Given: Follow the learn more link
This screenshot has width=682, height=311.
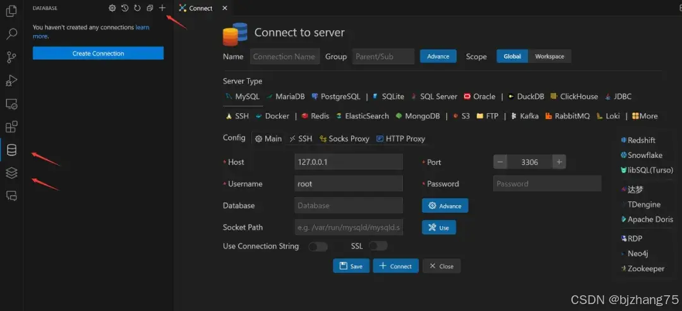Looking at the screenshot, I should click(142, 27).
